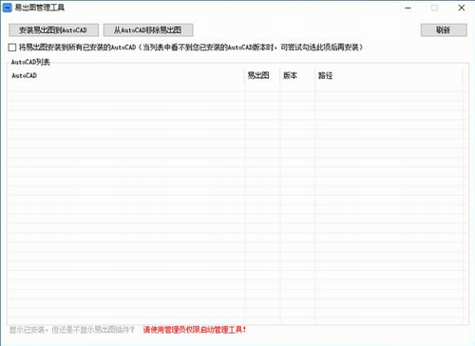Screen dimensions: 475x346
Task: Click the 安装易出图到AutoCAD button
Action: coord(53,30)
